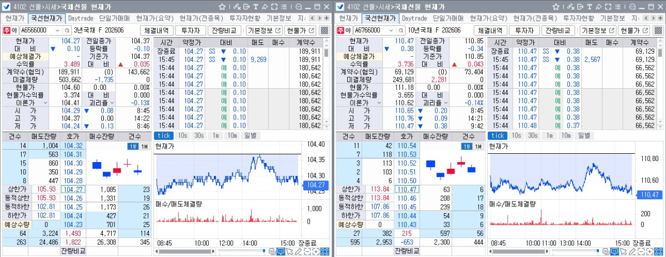This screenshot has width=666, height=257.
Task: Select the pencil draw tool under the left chart
Action: [x=299, y=251]
